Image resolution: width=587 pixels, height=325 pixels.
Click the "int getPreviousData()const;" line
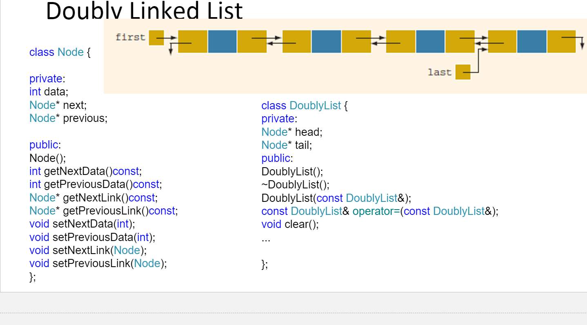[x=96, y=184]
